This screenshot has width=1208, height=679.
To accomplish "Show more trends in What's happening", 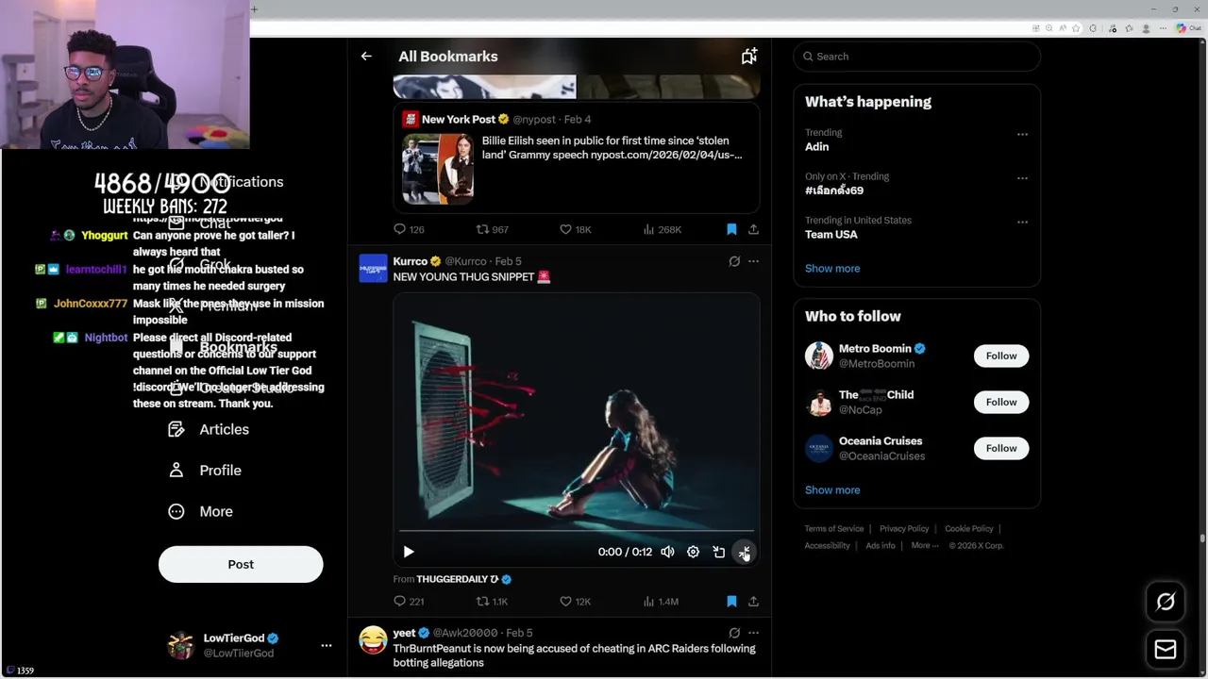I will point(832,268).
